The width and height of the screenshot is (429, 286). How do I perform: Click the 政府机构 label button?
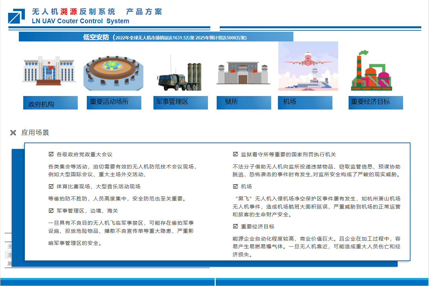[50, 103]
